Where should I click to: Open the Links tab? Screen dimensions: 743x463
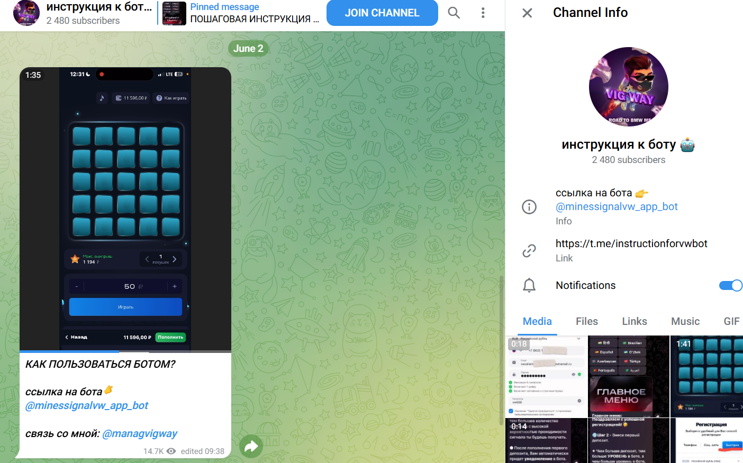634,321
